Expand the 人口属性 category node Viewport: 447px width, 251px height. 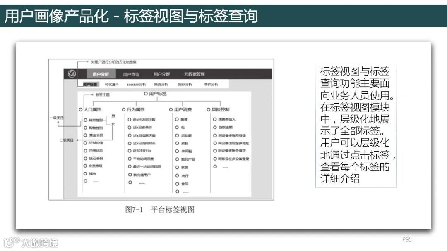(x=90, y=109)
